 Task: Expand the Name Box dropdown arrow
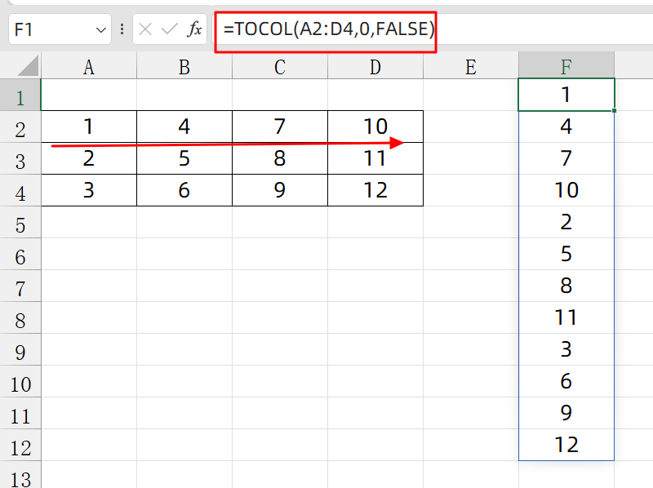point(101,30)
